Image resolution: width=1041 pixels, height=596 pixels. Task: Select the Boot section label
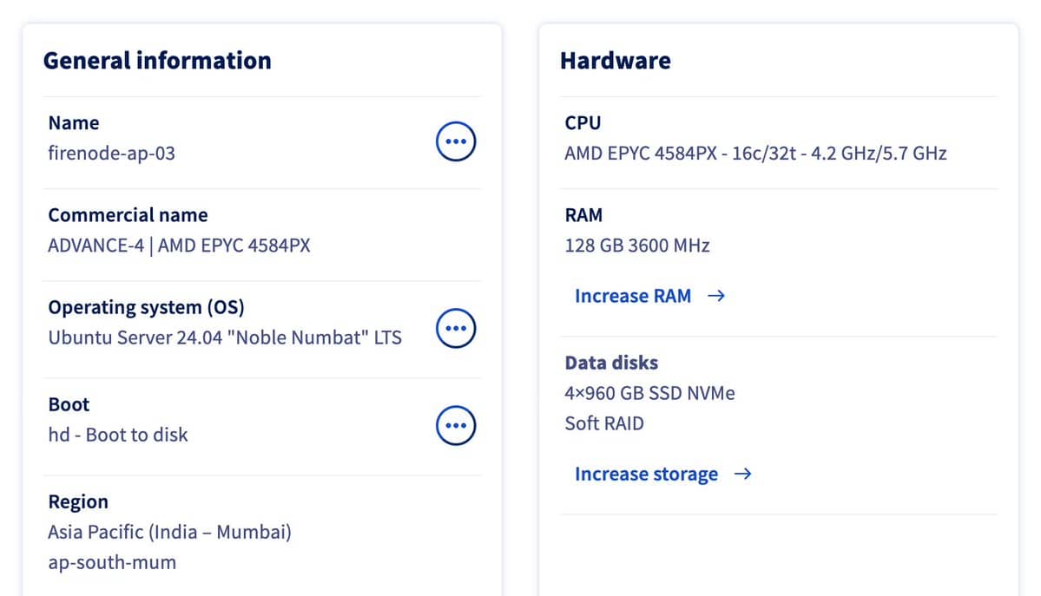click(69, 403)
